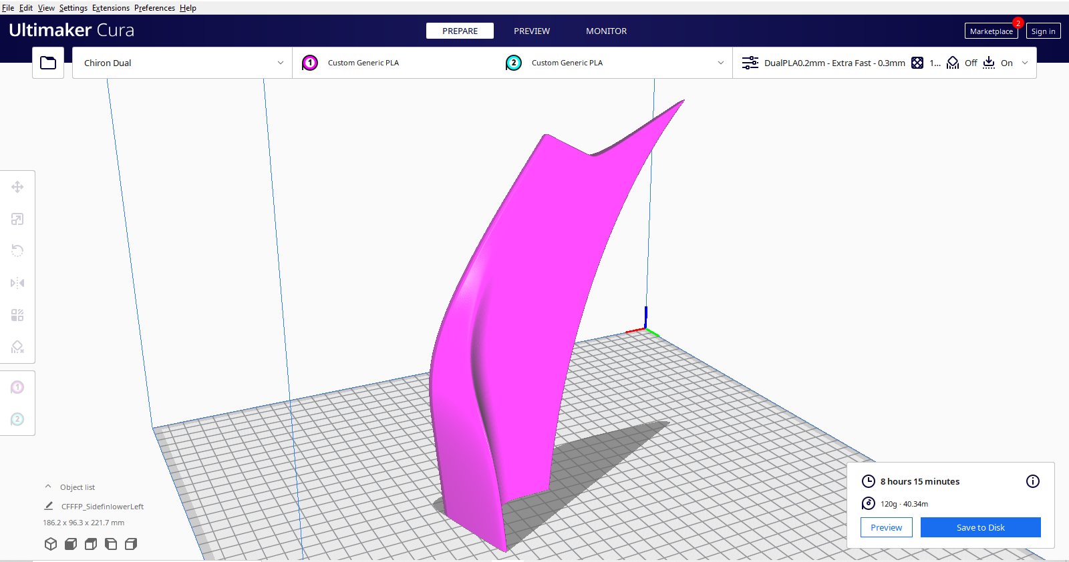Image resolution: width=1069 pixels, height=562 pixels.
Task: Select the Rotate tool
Action: [x=17, y=251]
